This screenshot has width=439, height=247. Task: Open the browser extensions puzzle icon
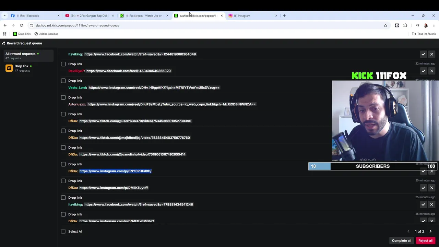pyautogui.click(x=405, y=25)
